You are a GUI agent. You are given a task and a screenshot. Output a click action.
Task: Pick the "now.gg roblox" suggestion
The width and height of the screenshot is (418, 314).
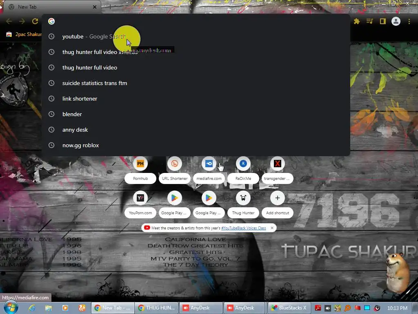tap(196, 145)
